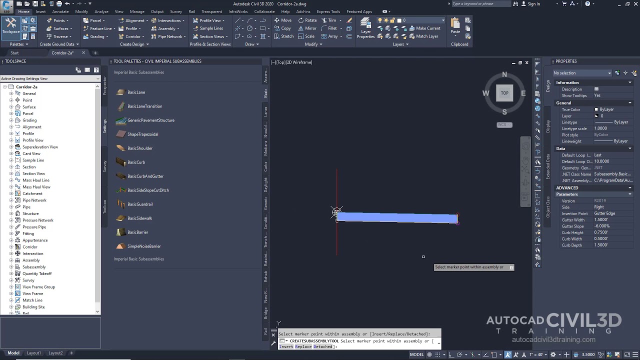The width and height of the screenshot is (640, 360).
Task: Choose the Copy tool in Modify panel
Action: (x=282, y=28)
